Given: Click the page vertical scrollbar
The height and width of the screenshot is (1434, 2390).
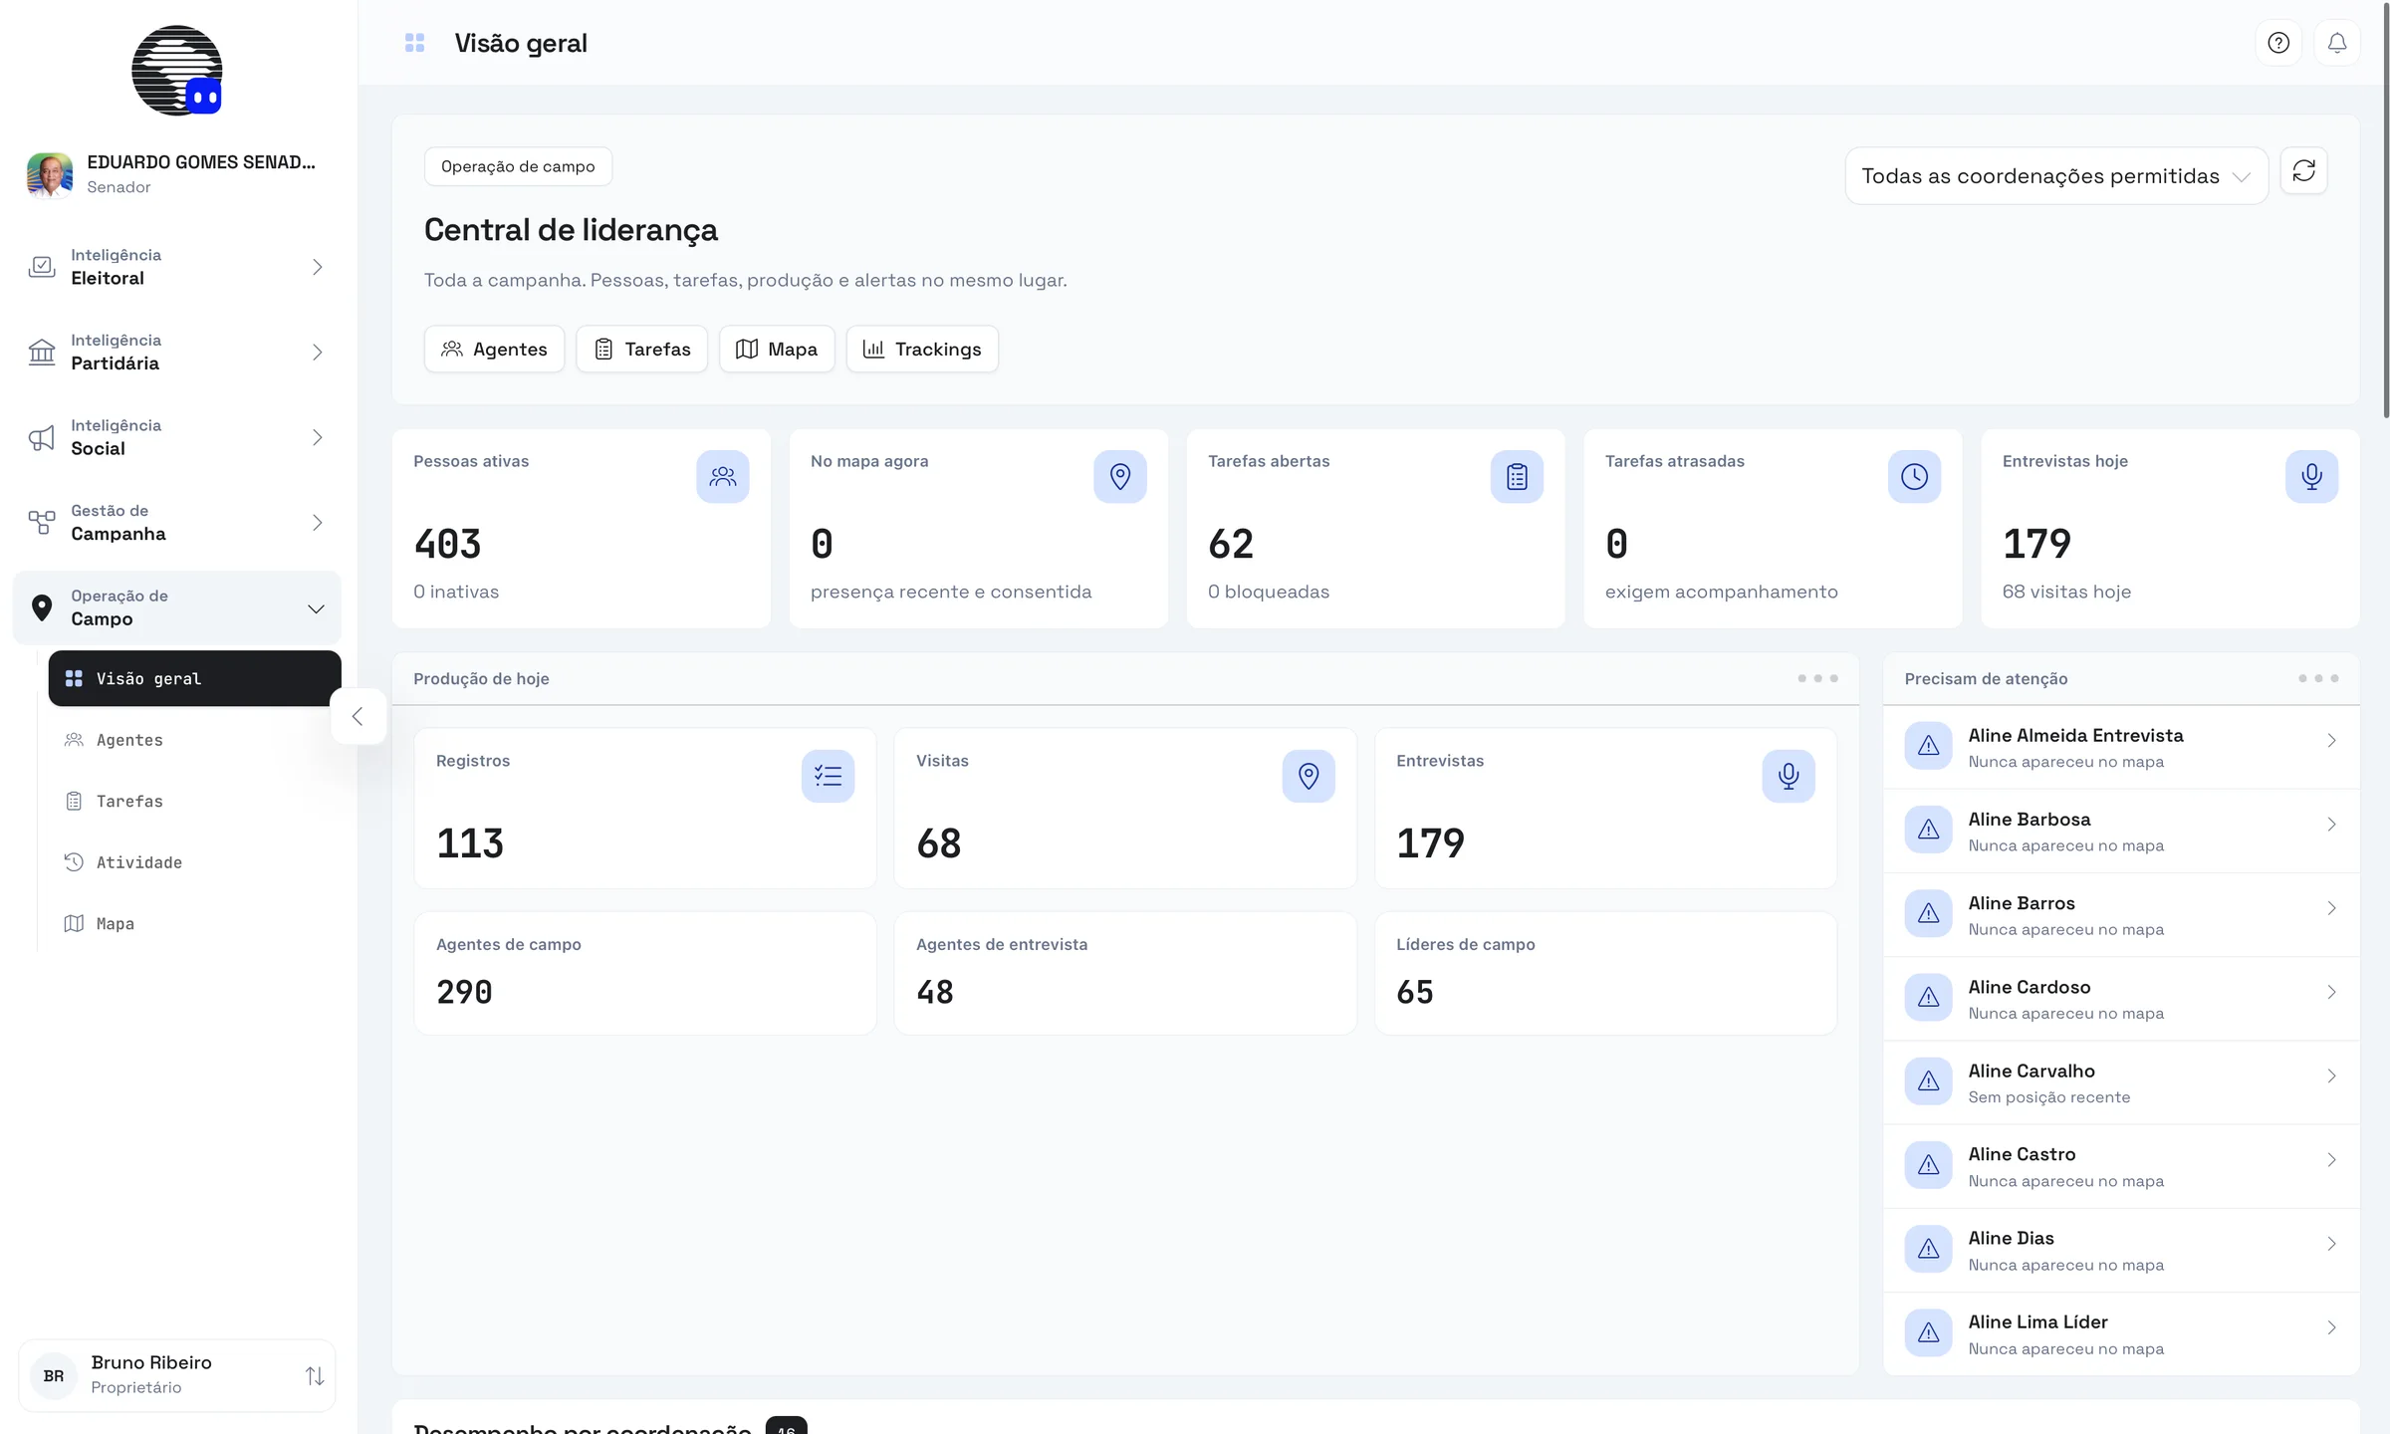Looking at the screenshot, I should point(2385,209).
